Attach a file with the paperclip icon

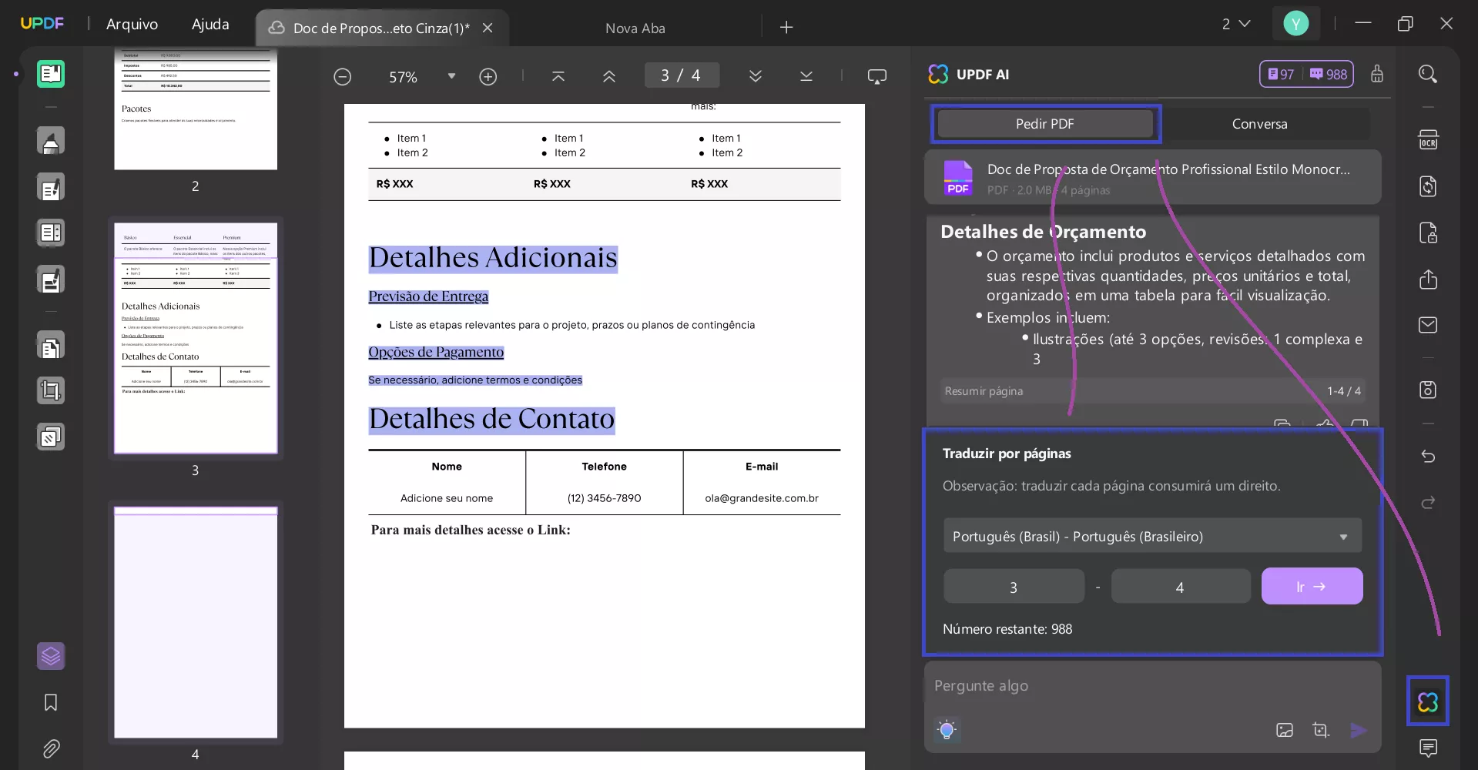tap(51, 748)
